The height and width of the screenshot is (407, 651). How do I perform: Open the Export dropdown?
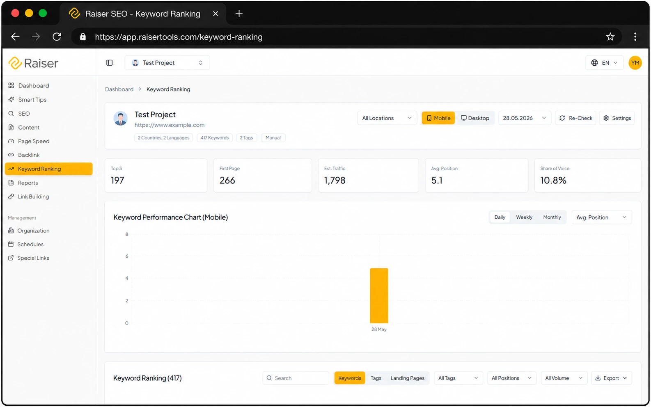click(611, 378)
